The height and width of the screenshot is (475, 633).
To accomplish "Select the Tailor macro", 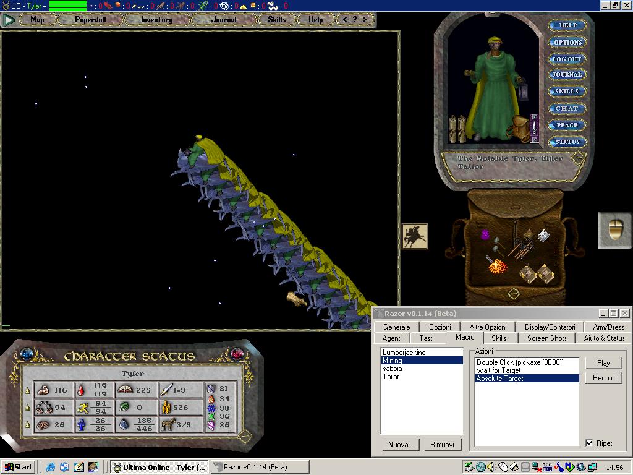I will (x=422, y=377).
